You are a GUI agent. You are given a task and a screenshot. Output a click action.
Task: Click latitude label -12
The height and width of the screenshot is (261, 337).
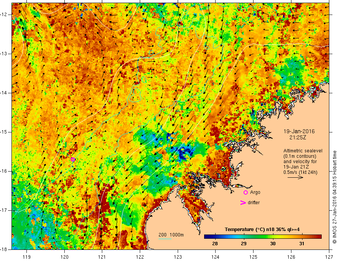pos(4,15)
